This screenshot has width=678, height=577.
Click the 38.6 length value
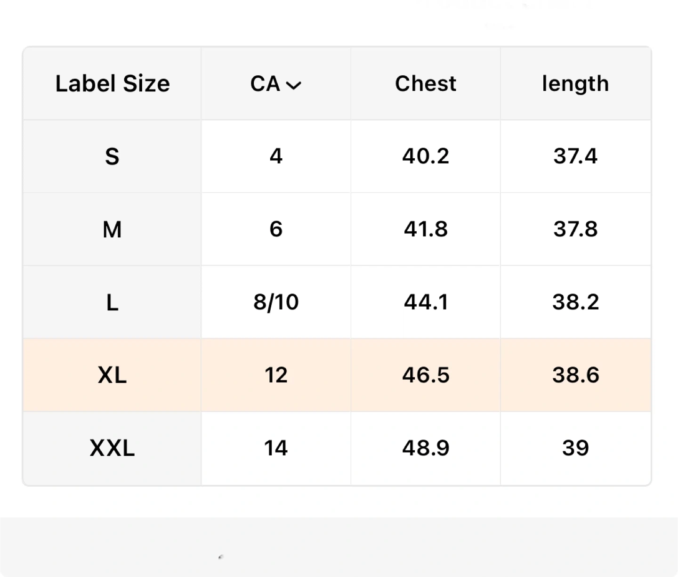click(575, 375)
